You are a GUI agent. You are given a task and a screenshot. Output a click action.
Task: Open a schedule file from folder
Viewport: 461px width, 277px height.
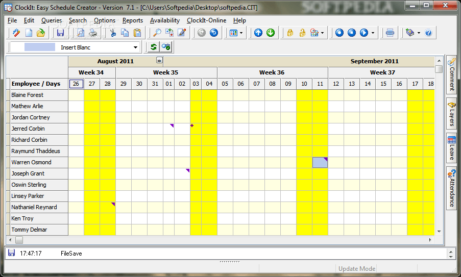(41, 33)
